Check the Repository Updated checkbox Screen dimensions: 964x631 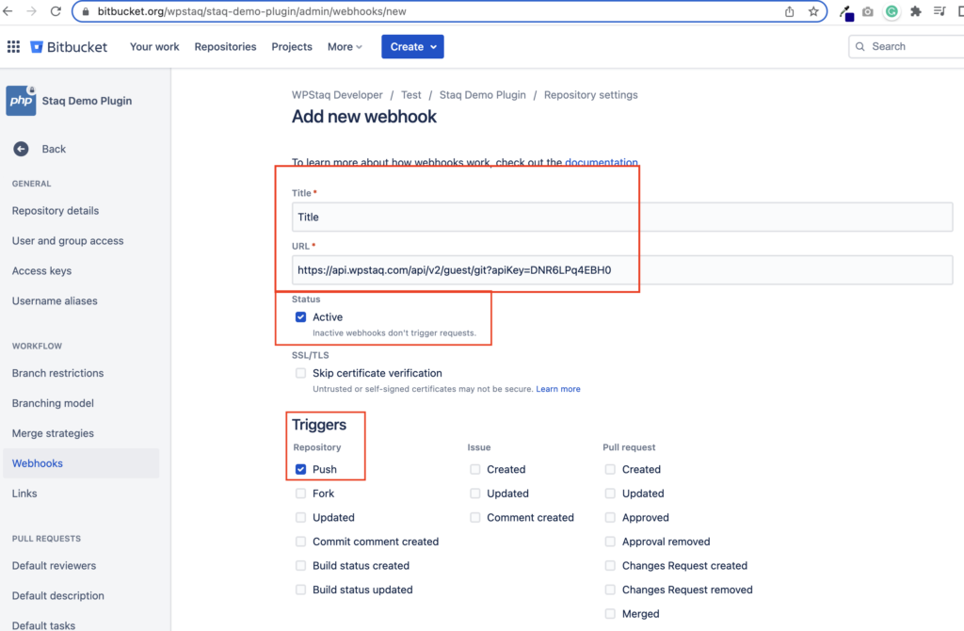[300, 517]
